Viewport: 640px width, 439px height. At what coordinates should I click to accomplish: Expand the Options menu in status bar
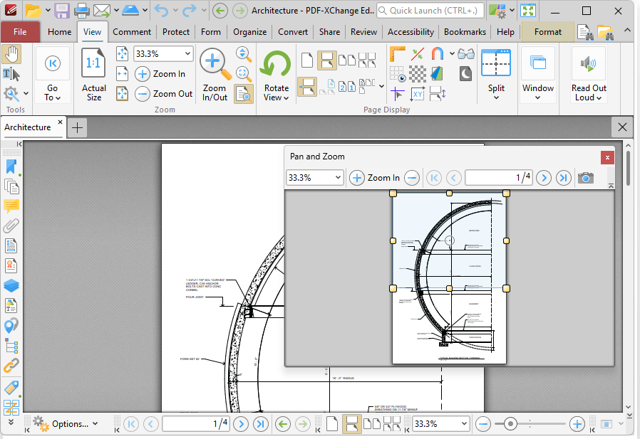click(71, 424)
